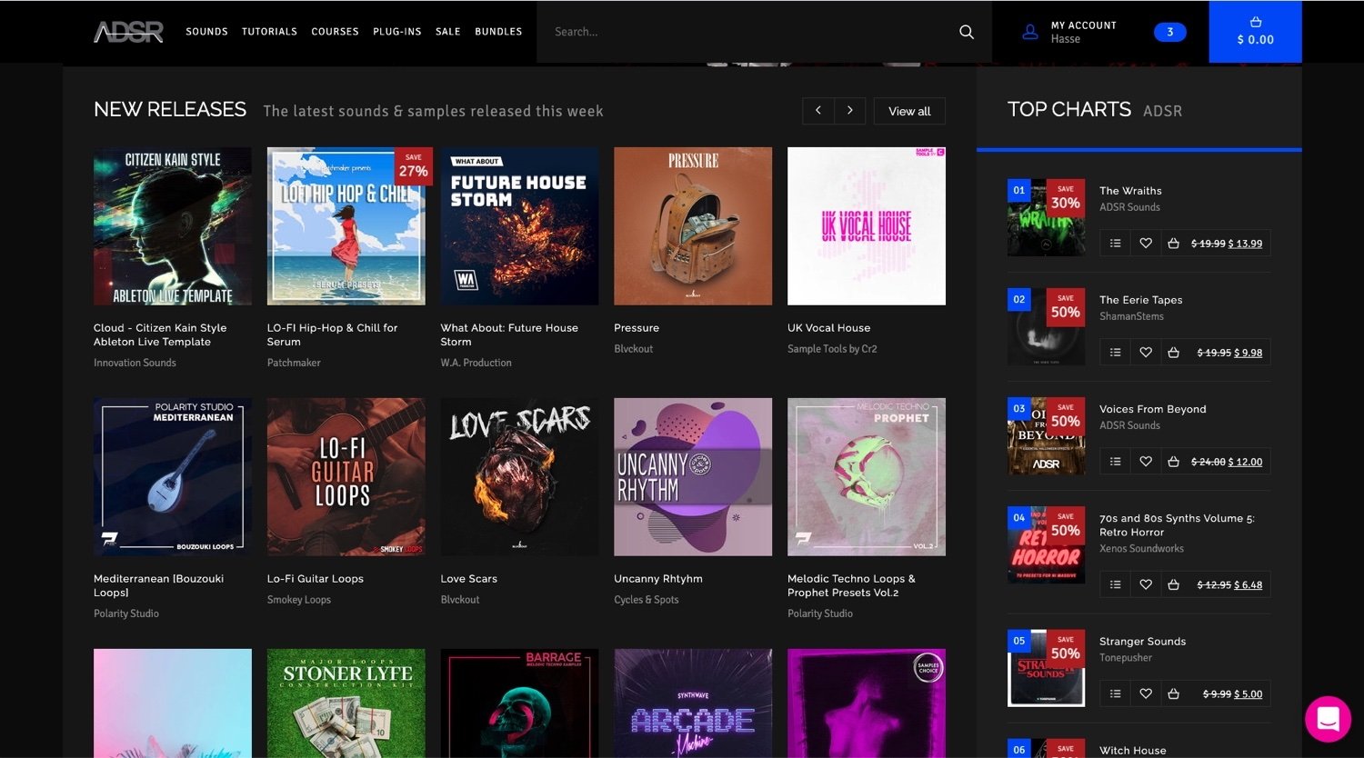Click the ADSR logo in header
Viewport: 1364px width, 758px height.
click(128, 32)
